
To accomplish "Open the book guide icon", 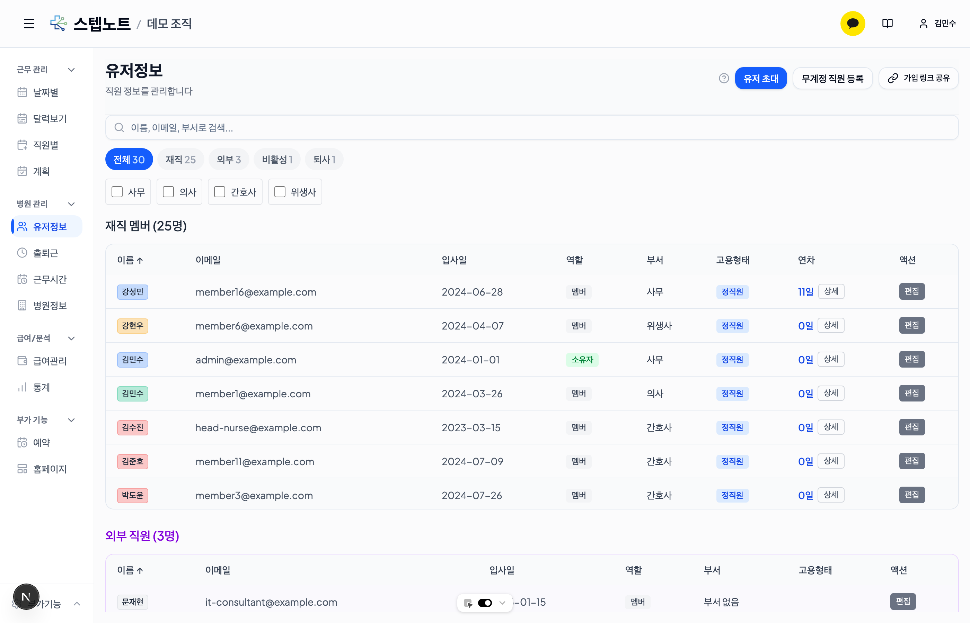I will tap(888, 24).
